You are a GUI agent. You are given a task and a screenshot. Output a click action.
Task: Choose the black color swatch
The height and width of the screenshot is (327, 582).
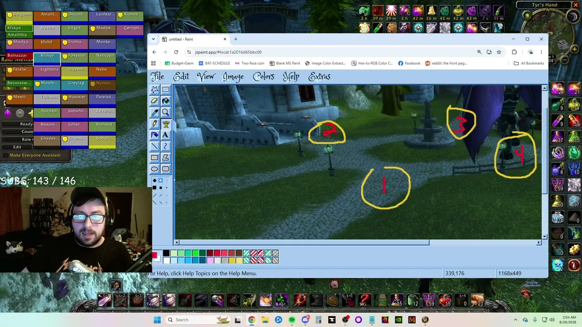click(166, 253)
